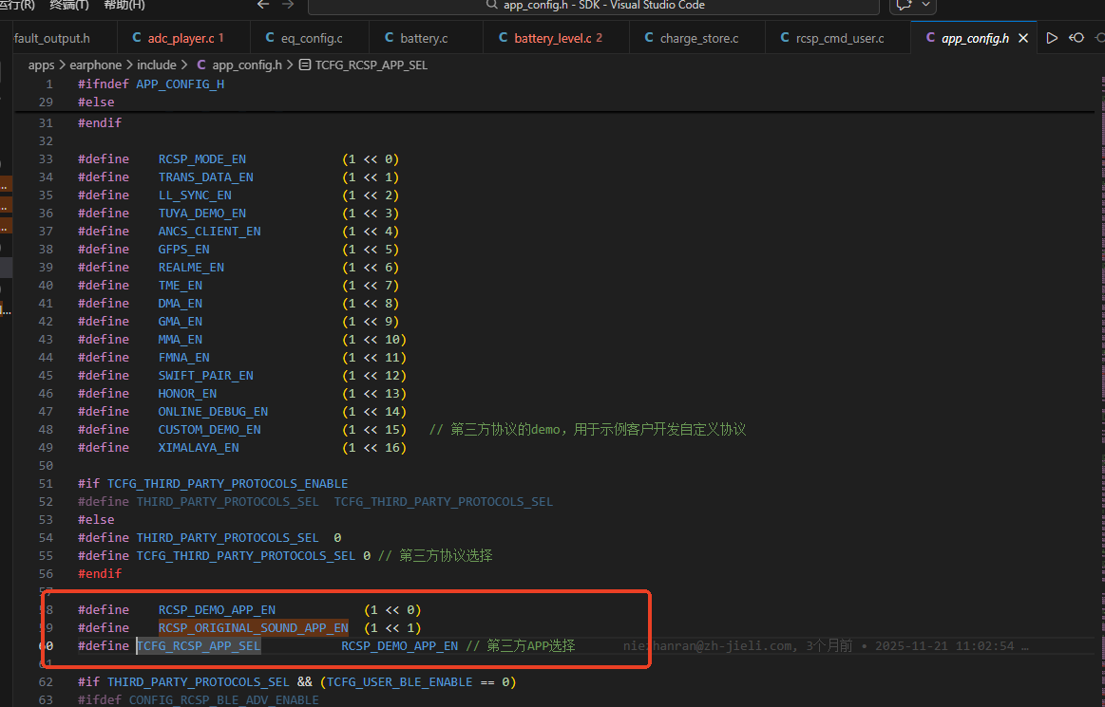Open the Copilot chat icon
The width and height of the screenshot is (1105, 707).
pyautogui.click(x=905, y=6)
